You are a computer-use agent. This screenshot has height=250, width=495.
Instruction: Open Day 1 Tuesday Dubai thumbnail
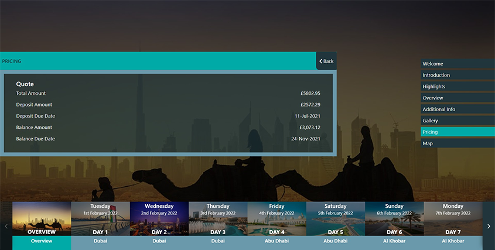[100, 218]
